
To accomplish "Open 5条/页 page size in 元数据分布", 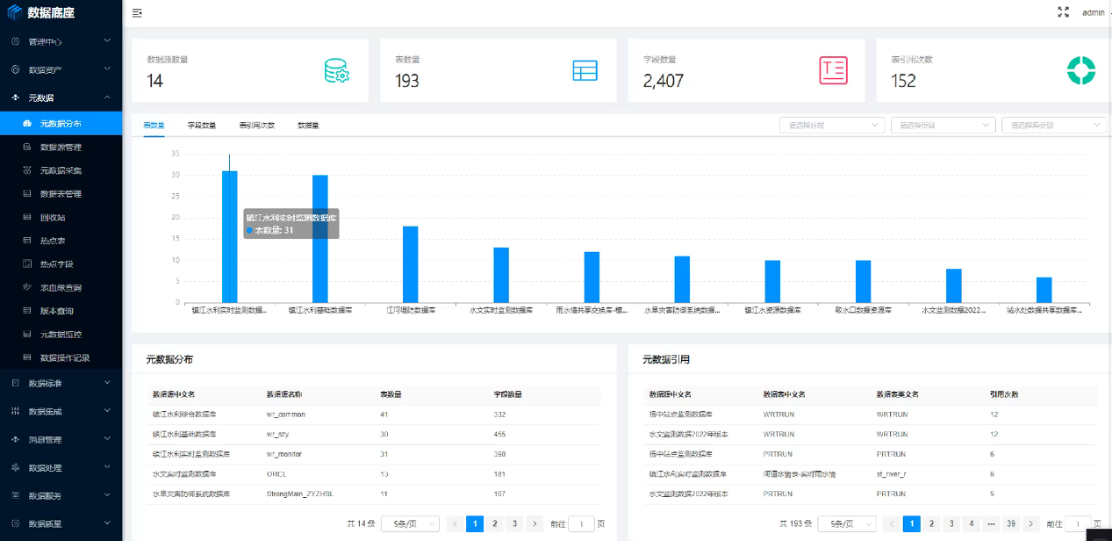I will 410,523.
